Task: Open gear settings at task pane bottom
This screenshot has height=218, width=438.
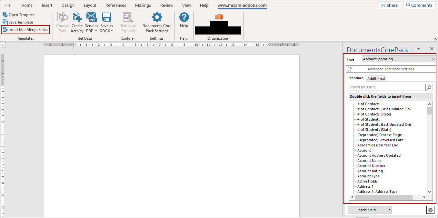Action: [x=430, y=210]
